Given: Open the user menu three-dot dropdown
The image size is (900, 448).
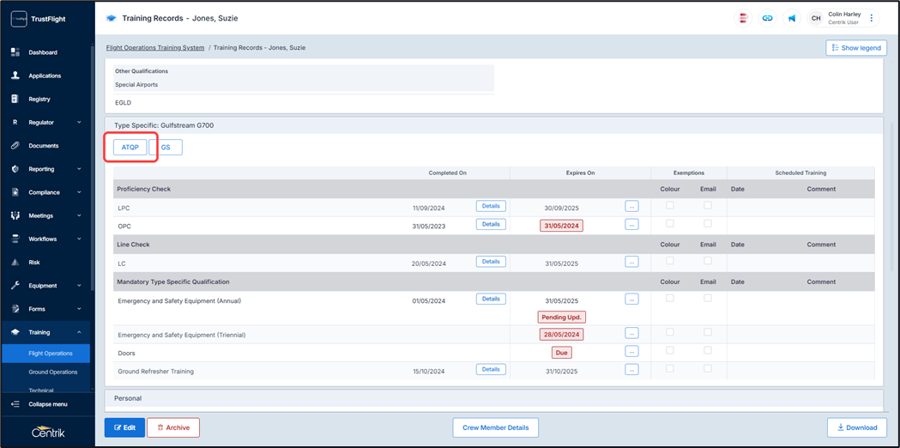Looking at the screenshot, I should [x=872, y=18].
